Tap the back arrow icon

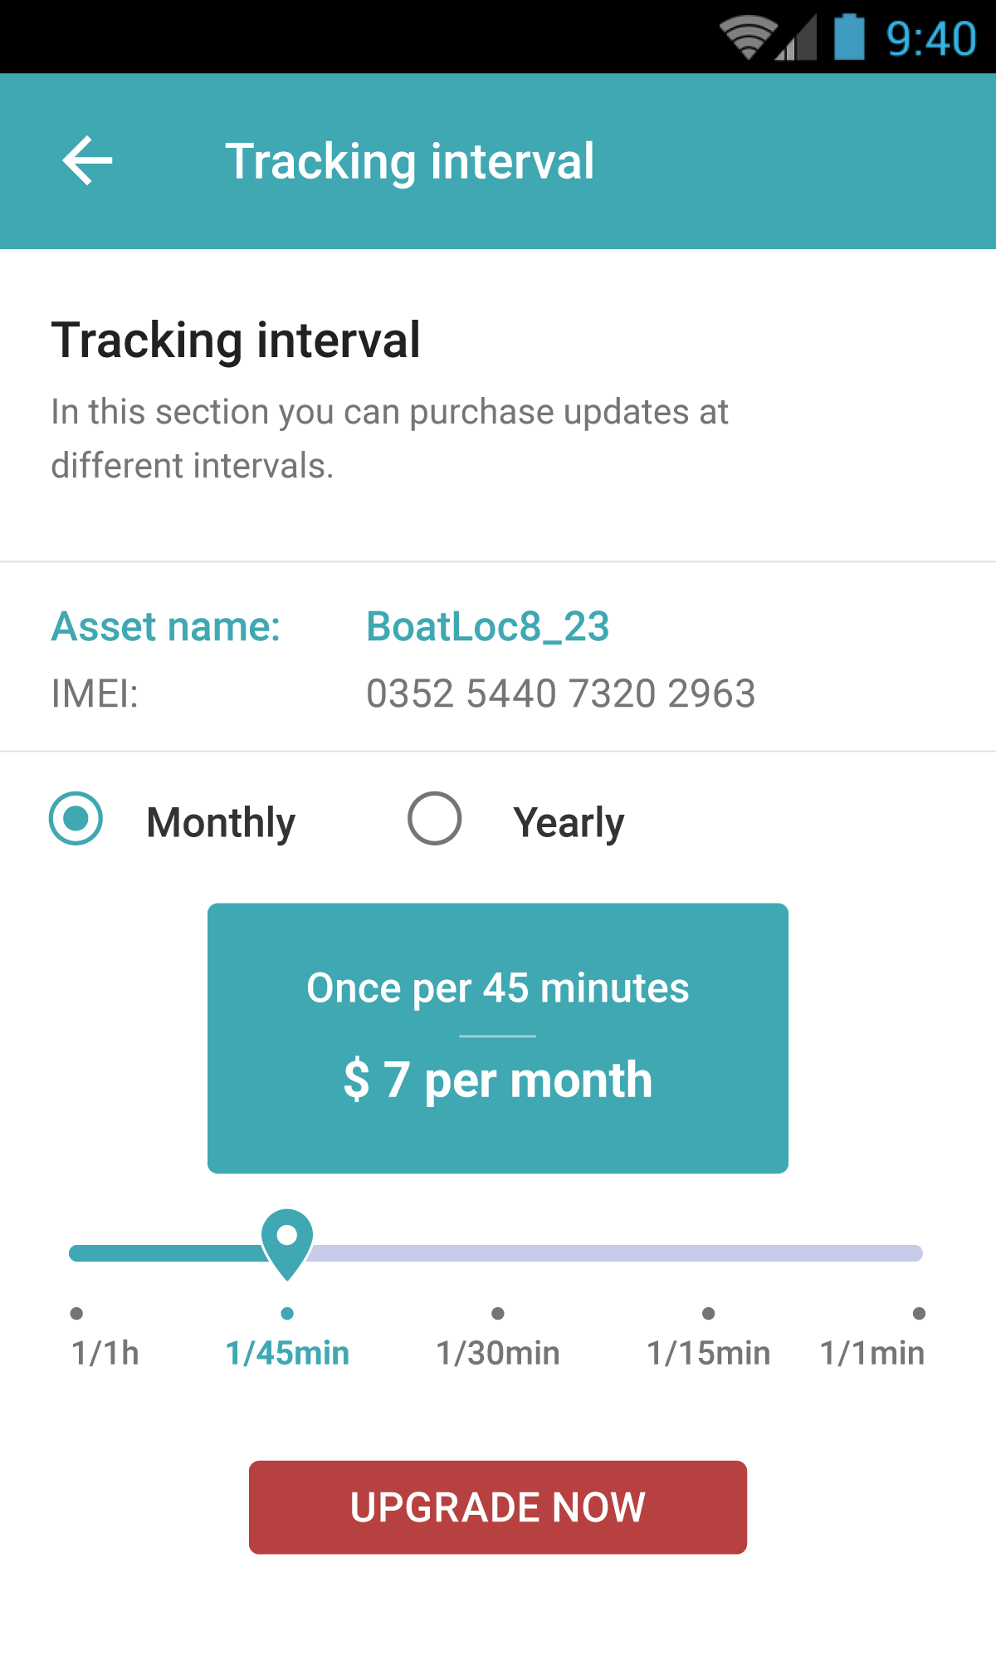87,161
